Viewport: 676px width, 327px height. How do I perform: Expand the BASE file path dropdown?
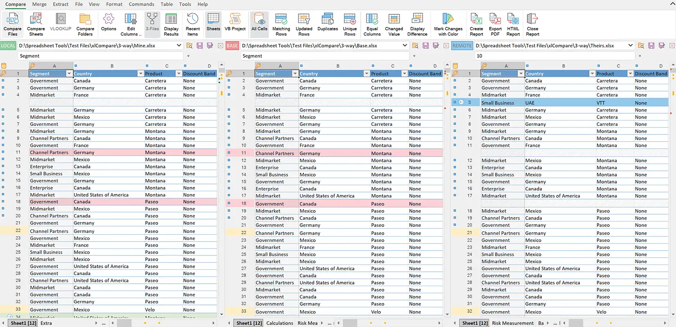[405, 45]
